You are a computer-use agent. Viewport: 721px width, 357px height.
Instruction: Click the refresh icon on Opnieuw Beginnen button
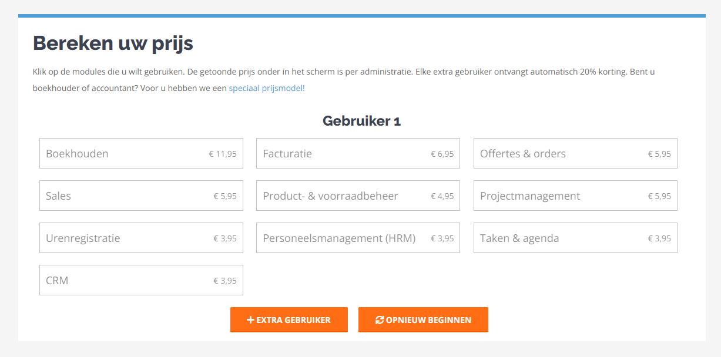(x=379, y=319)
